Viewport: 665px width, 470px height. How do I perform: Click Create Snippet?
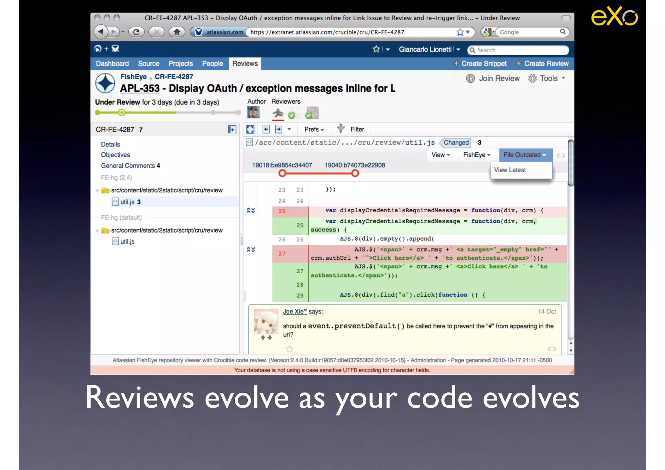480,64
